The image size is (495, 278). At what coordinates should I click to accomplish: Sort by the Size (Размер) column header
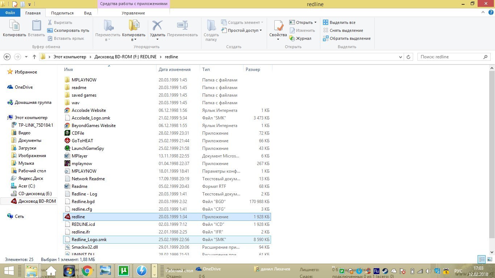tap(253, 69)
